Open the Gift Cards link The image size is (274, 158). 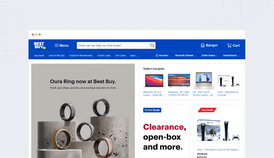click(x=120, y=56)
